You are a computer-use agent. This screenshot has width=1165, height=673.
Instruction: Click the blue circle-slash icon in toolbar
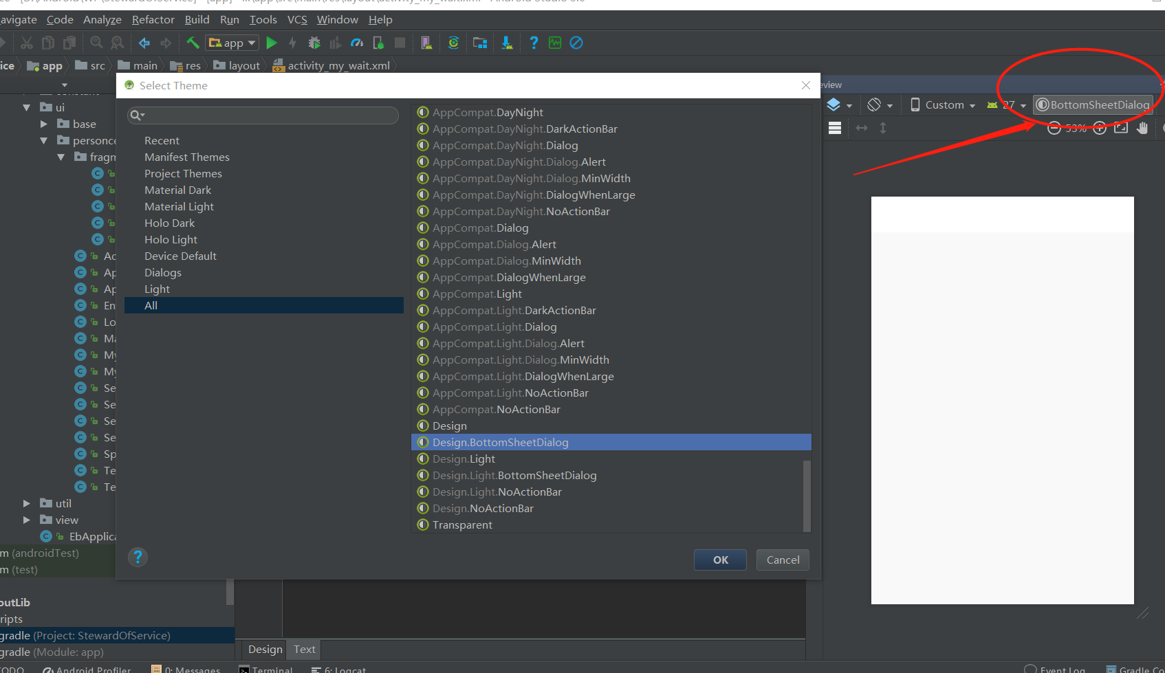click(576, 43)
